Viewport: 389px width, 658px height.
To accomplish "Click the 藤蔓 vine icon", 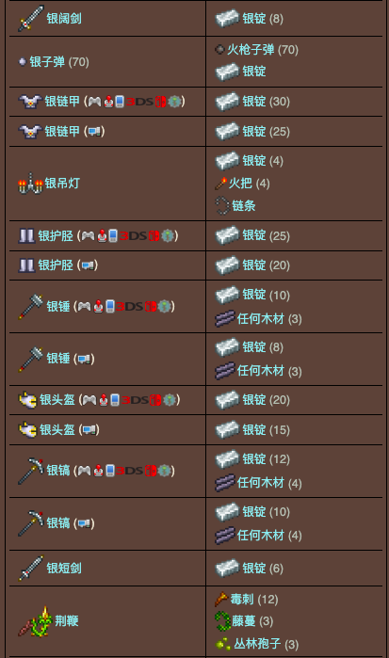I will 222,621.
